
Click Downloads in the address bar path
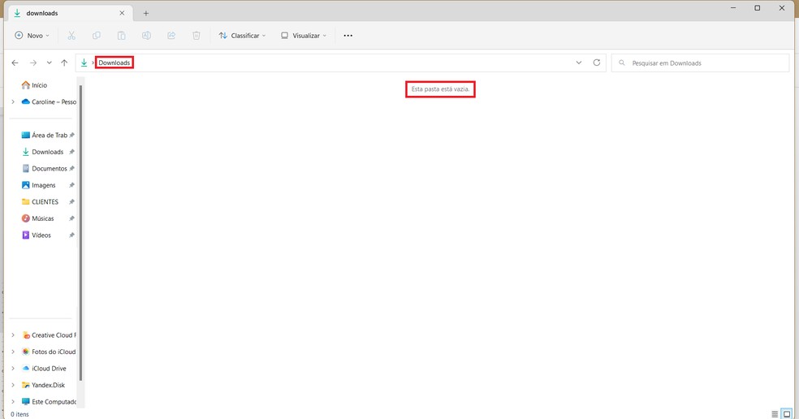[114, 63]
